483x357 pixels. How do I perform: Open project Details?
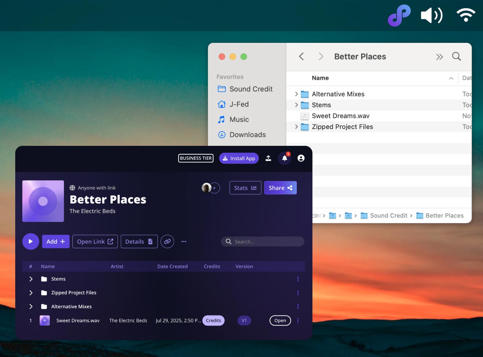pyautogui.click(x=139, y=242)
